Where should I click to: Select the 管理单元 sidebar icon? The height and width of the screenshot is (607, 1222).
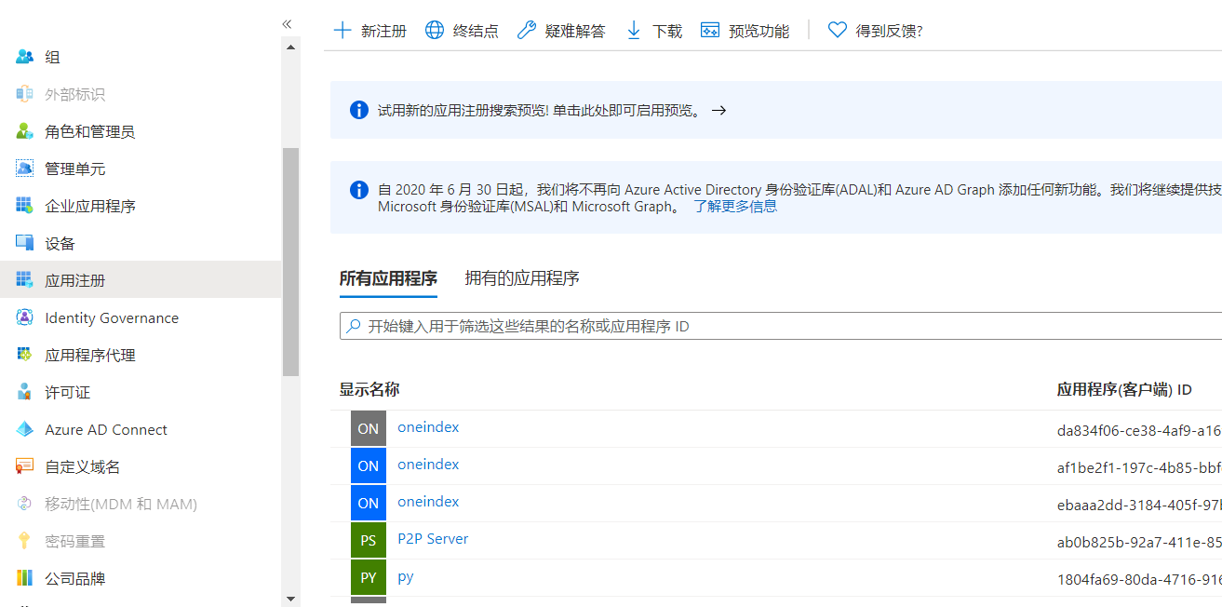25,169
